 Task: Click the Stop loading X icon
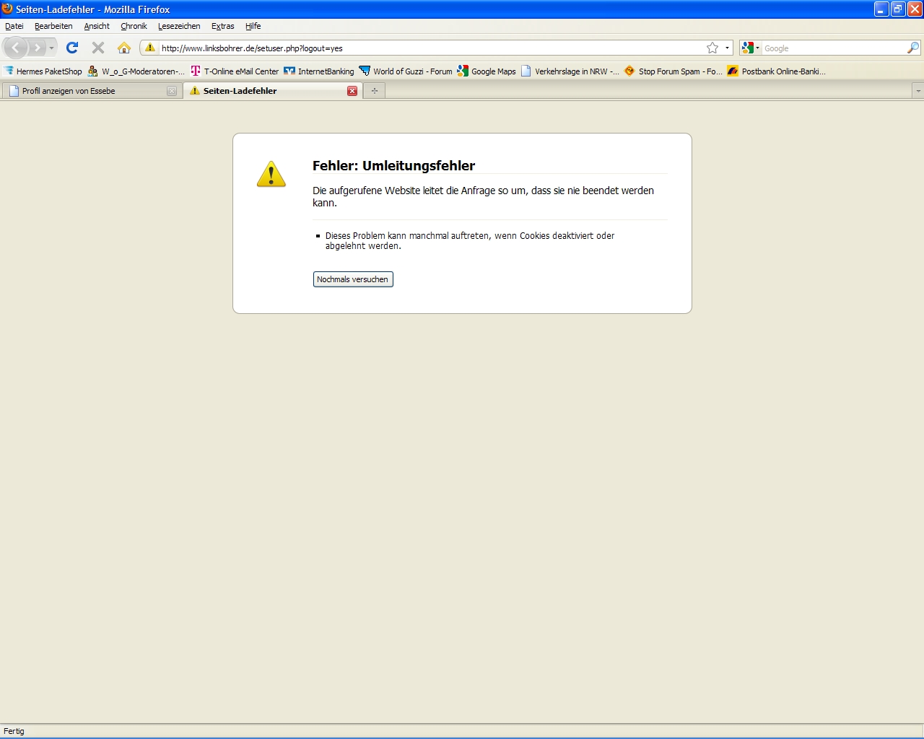(x=98, y=48)
